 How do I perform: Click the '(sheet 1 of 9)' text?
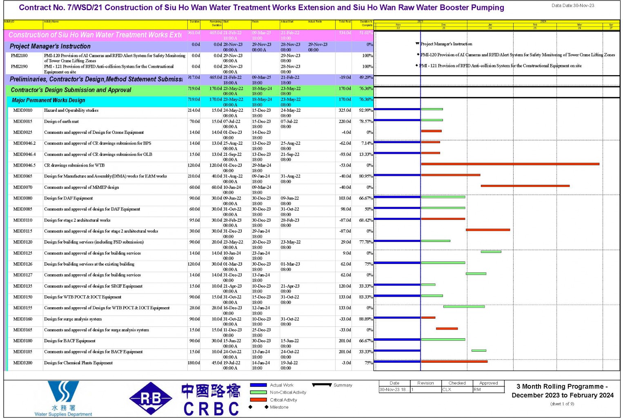(x=562, y=404)
